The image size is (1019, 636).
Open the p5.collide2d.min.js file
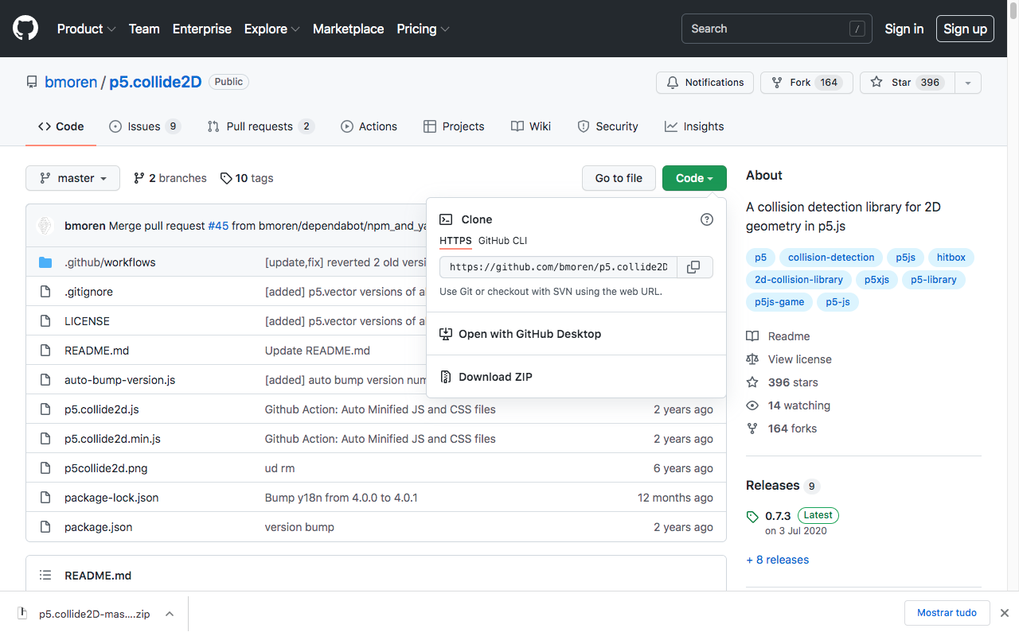pyautogui.click(x=112, y=439)
